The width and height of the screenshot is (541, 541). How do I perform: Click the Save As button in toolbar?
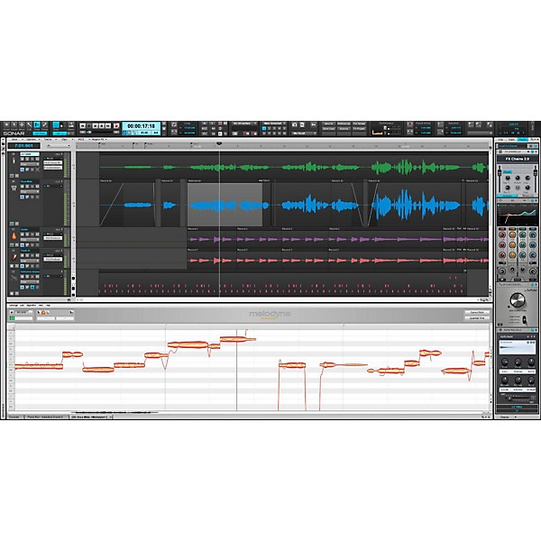coord(328,124)
